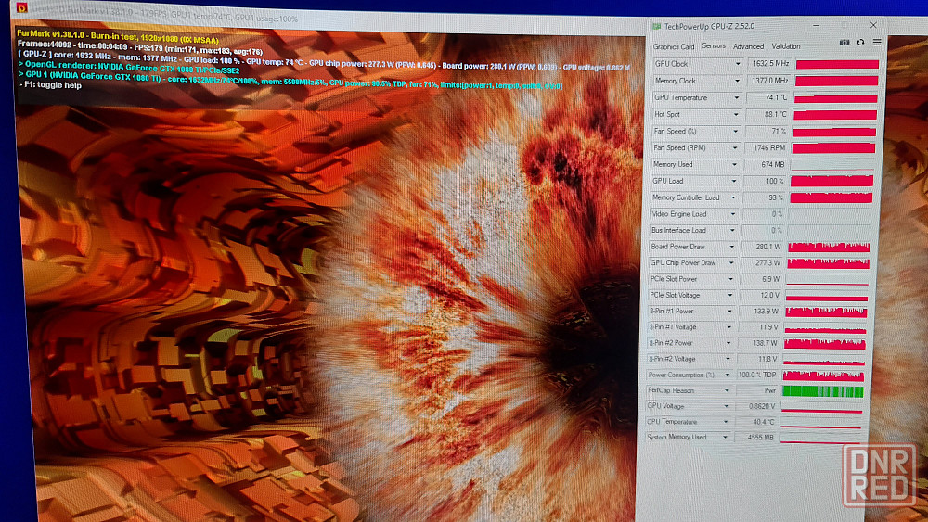The image size is (928, 522).
Task: Switch to the Graphics Card tab
Action: (x=674, y=46)
